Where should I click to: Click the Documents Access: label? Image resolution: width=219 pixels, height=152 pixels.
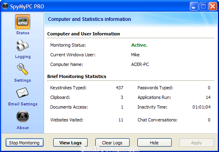(x=69, y=107)
